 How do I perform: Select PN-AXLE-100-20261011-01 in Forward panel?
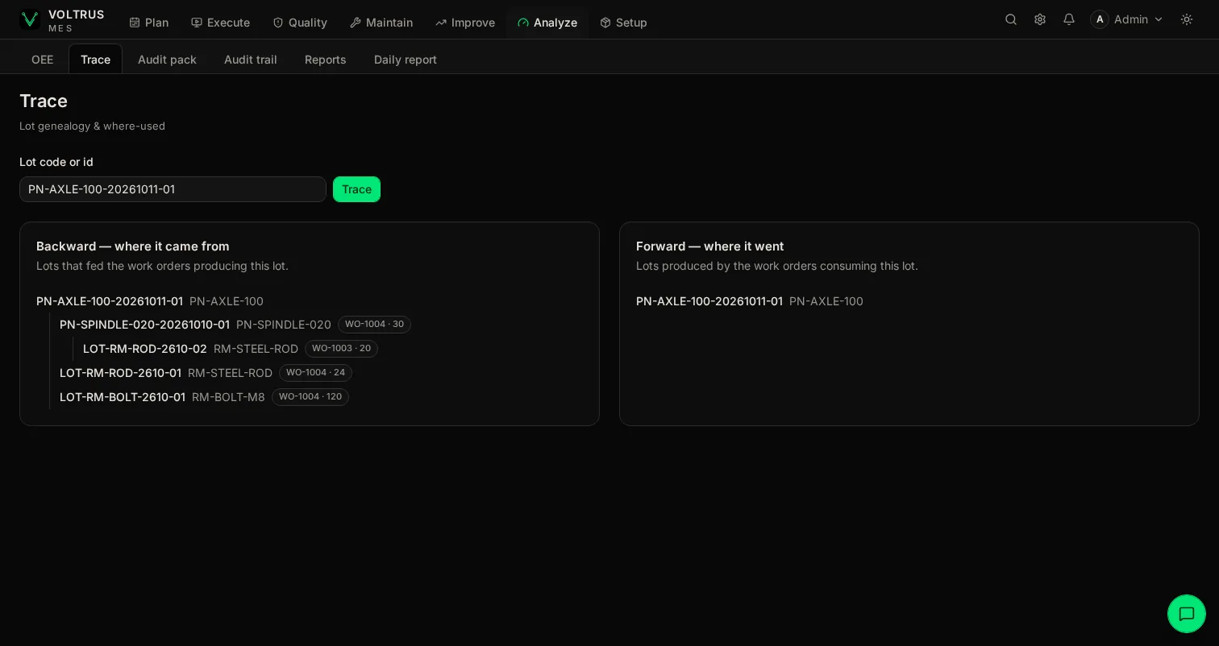[x=709, y=301]
